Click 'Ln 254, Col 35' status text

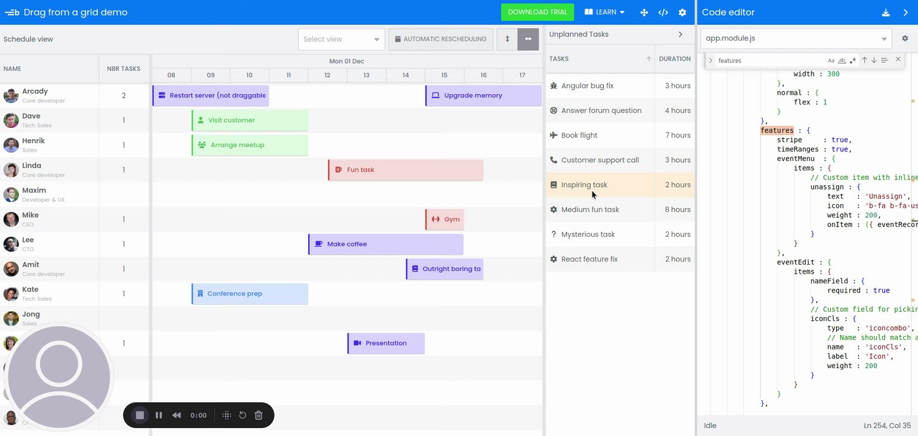[886, 426]
